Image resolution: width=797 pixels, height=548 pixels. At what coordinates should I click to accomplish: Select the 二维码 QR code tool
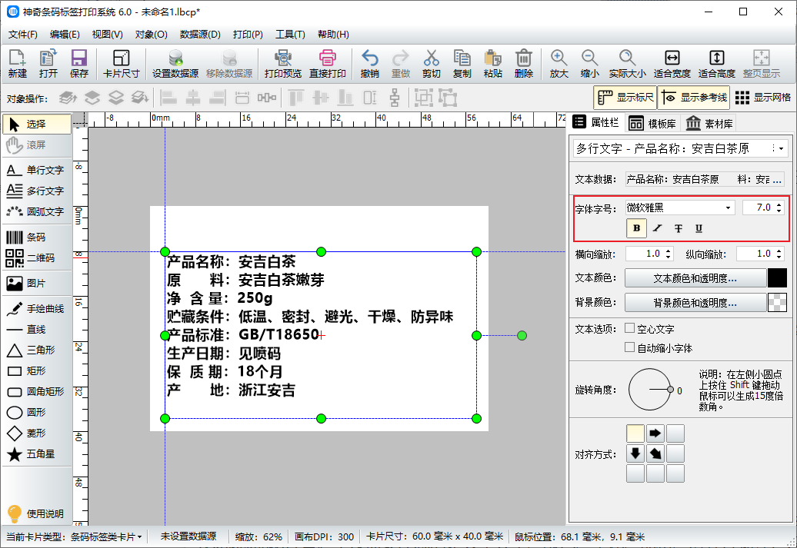click(36, 258)
